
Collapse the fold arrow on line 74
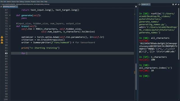tap(10, 29)
